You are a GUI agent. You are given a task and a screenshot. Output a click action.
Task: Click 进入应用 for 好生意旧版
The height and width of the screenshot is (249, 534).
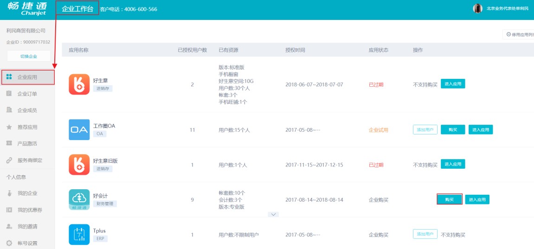(453, 164)
